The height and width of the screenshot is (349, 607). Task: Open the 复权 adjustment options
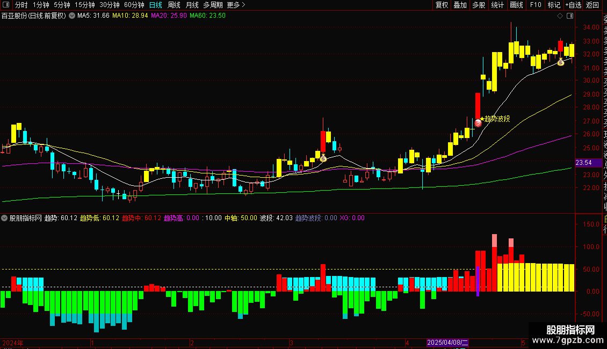click(x=442, y=5)
